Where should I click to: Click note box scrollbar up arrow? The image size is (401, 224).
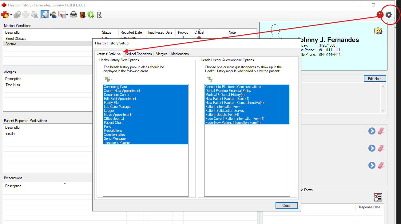[x=383, y=86]
